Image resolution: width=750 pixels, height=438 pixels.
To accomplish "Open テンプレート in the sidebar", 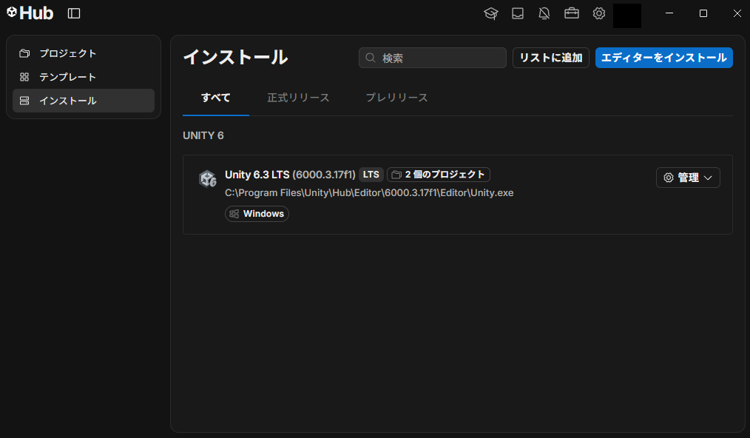I will pyautogui.click(x=84, y=77).
